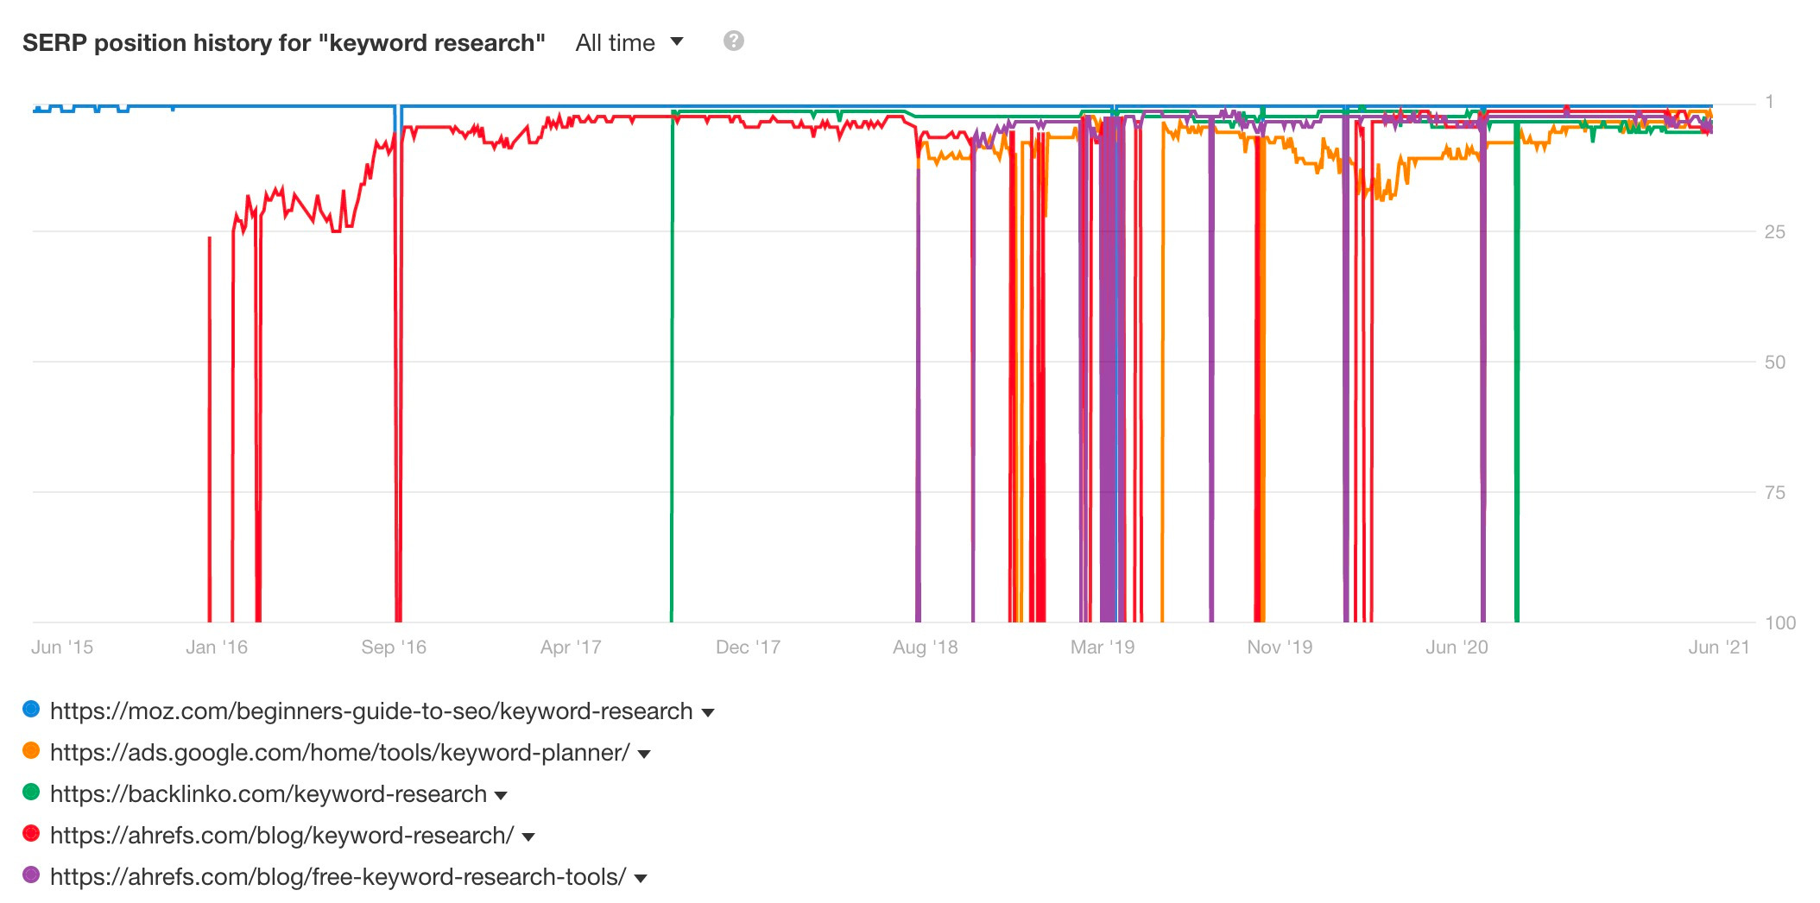
Task: Click the Mar '19 label on the timeline
Action: click(1103, 647)
